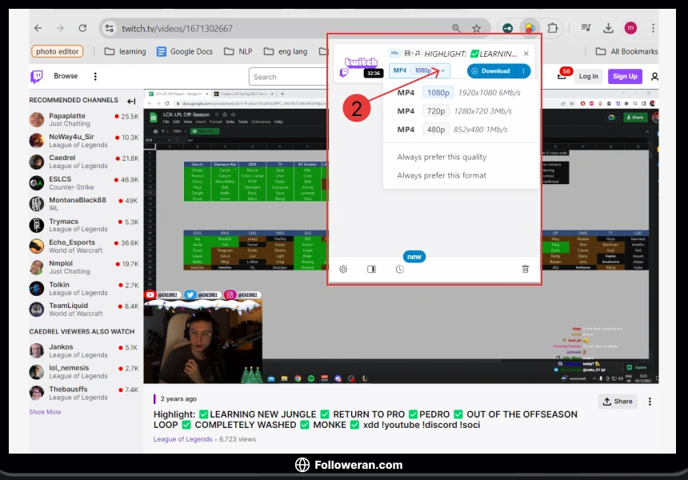This screenshot has width=688, height=480.
Task: Open the Twitch three-dot more menu
Action: point(95,77)
